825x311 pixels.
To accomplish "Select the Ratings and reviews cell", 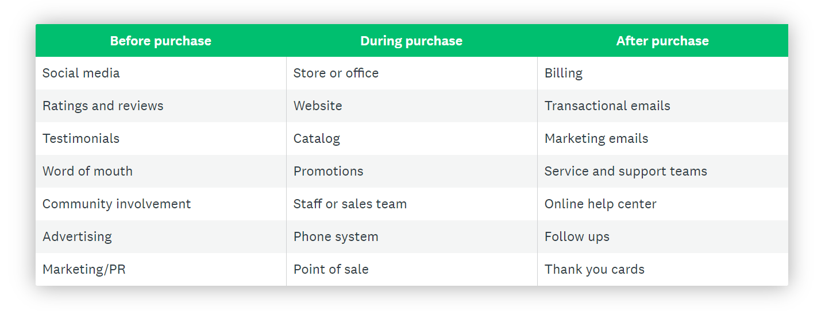I will pos(103,106).
